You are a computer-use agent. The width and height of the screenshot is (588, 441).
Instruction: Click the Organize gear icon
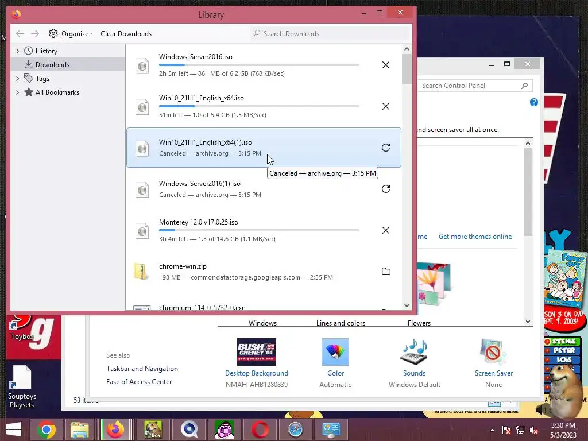pos(53,33)
